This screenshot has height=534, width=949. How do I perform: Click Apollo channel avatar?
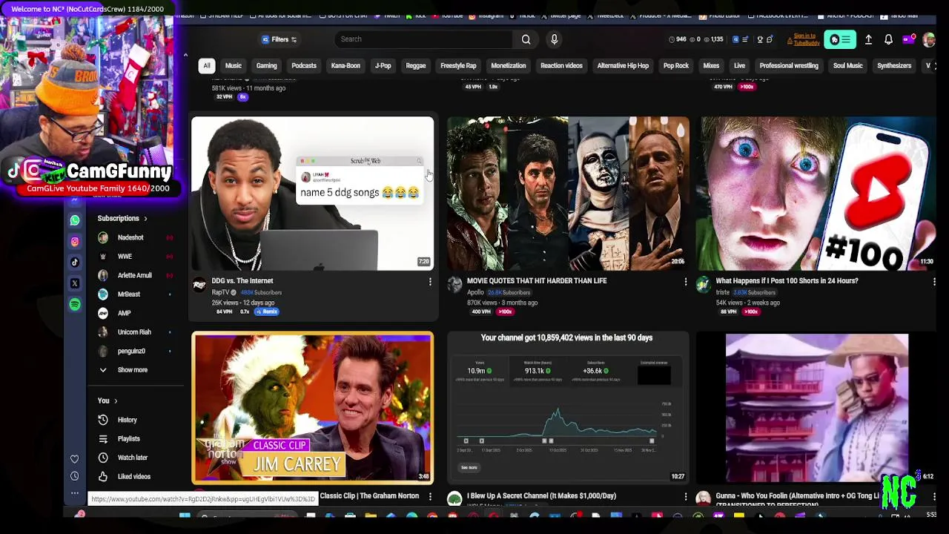point(454,284)
